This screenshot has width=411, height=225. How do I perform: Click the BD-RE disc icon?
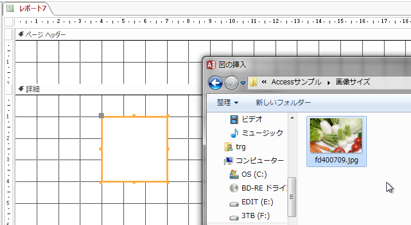pos(234,188)
